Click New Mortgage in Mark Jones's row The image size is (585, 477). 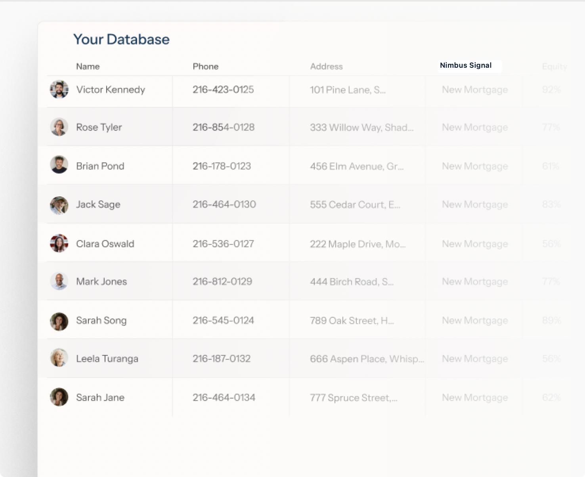click(x=475, y=282)
